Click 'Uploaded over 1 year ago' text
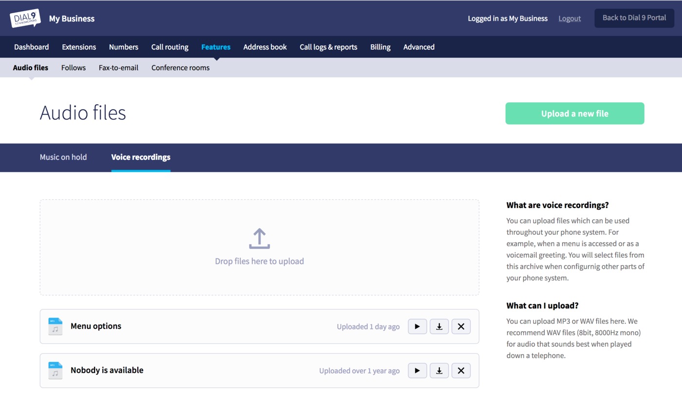 point(360,371)
